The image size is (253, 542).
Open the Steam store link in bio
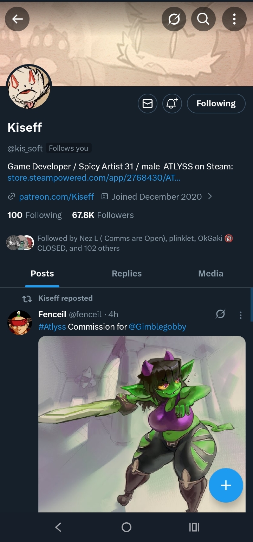point(94,178)
